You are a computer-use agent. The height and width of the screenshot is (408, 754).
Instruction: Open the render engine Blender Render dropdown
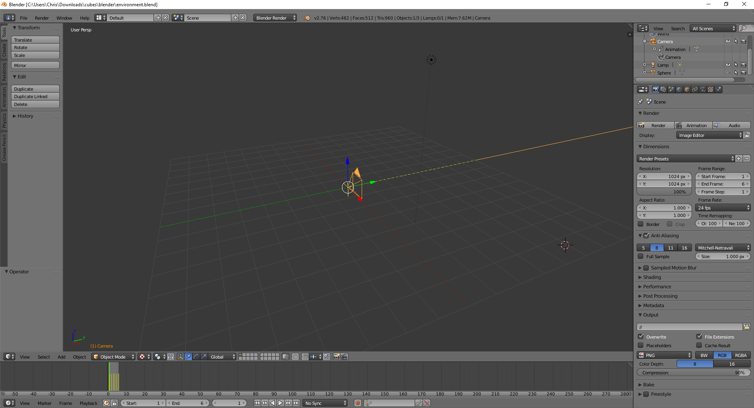(x=275, y=18)
